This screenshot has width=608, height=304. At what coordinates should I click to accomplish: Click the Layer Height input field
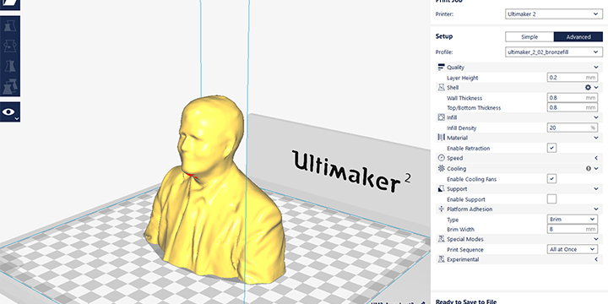[572, 78]
